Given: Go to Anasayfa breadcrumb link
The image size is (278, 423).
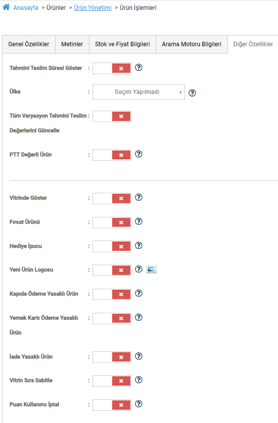Looking at the screenshot, I should pyautogui.click(x=26, y=7).
